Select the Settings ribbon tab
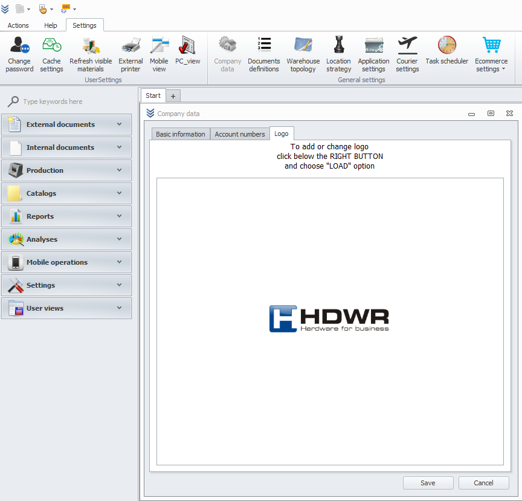The height and width of the screenshot is (501, 522). click(x=85, y=25)
